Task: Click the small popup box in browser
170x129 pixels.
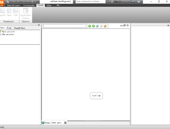Action: coord(96,96)
